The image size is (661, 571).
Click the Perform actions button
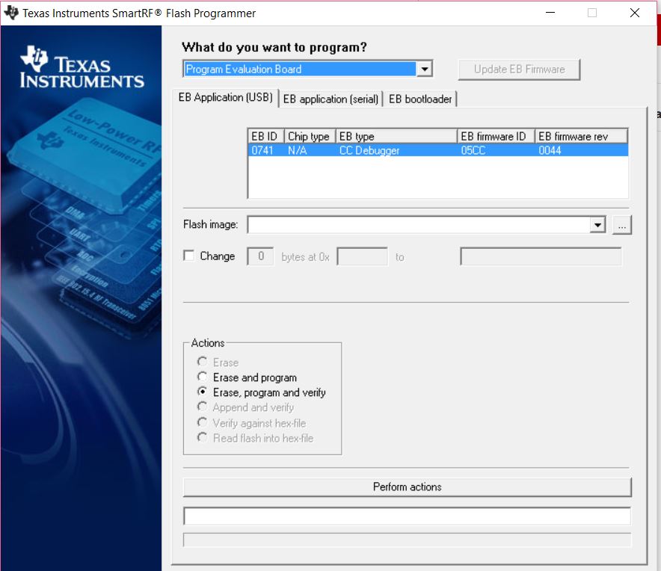[408, 487]
